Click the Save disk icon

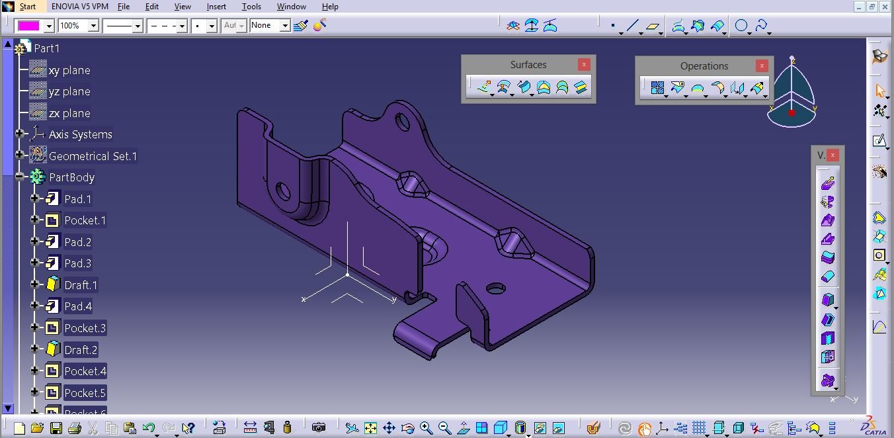(56, 428)
